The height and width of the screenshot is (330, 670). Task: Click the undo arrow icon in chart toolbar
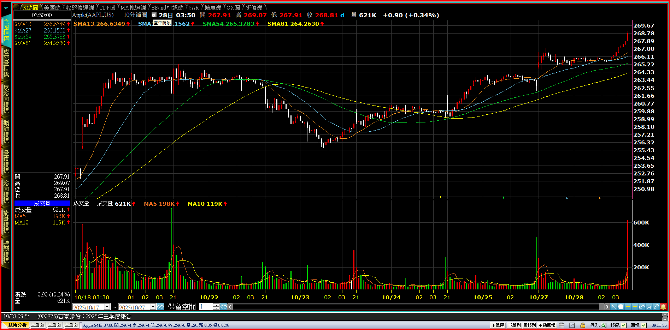(x=642, y=307)
